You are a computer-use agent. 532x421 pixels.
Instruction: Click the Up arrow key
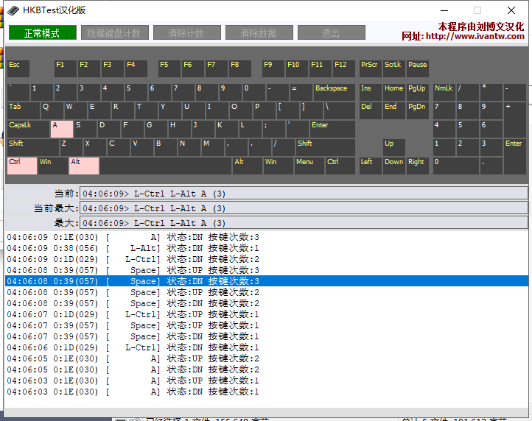(394, 147)
